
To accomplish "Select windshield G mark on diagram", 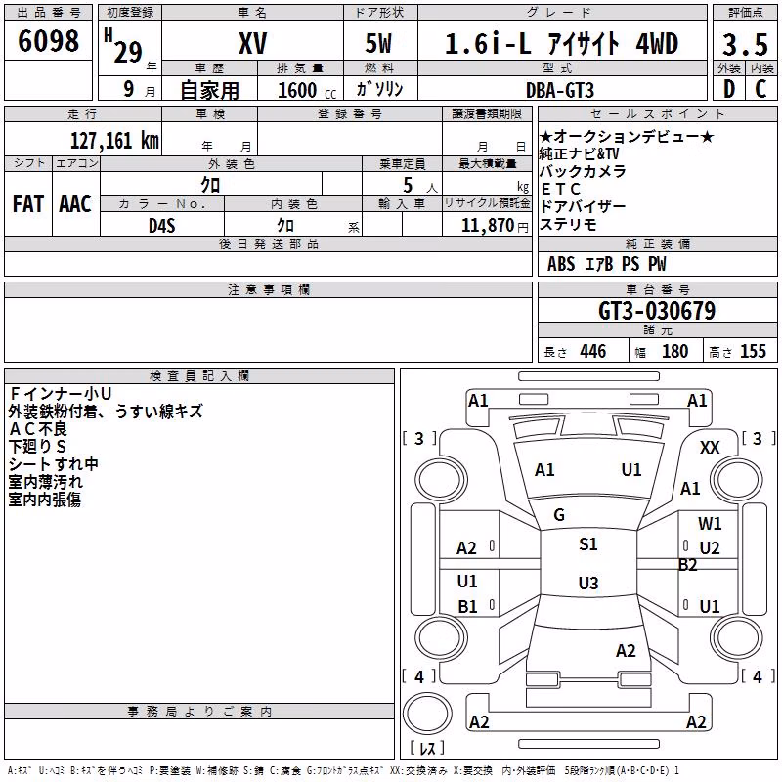I will tap(559, 515).
